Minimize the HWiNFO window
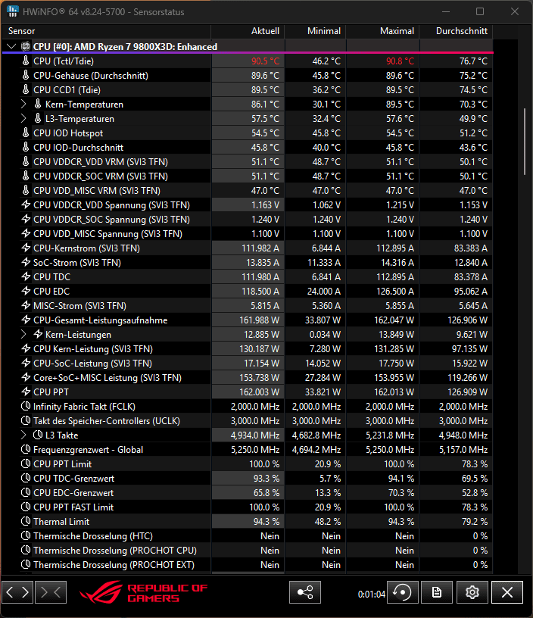 click(x=445, y=11)
